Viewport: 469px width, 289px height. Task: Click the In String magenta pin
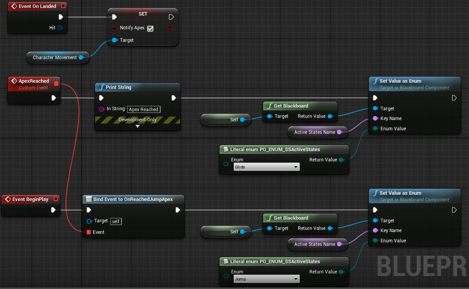click(x=102, y=109)
